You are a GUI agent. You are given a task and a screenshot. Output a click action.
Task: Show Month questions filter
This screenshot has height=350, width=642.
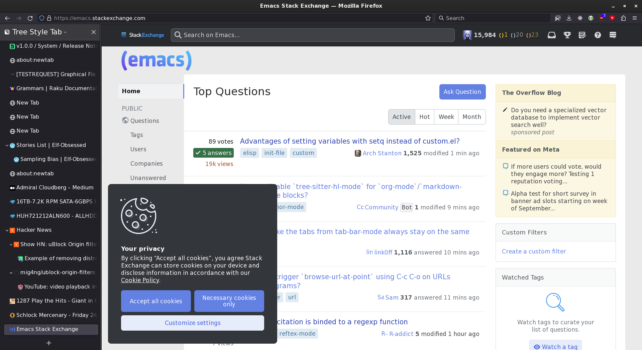click(x=472, y=117)
